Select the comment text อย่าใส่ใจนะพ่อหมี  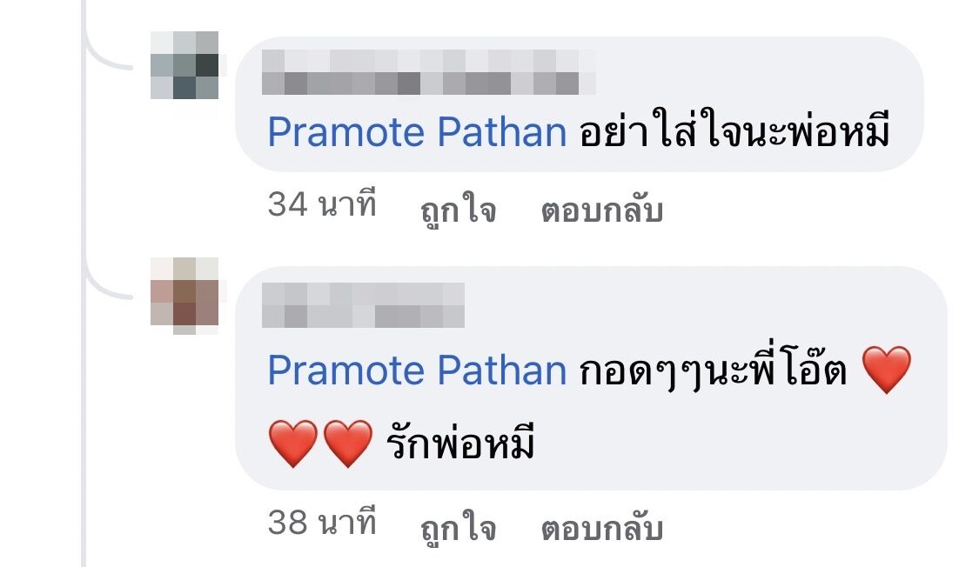[x=734, y=130]
